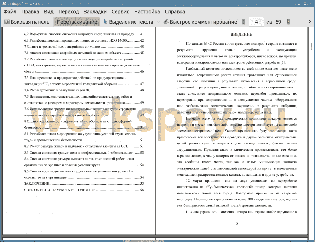Click contents entry 7.1 Анализ возможных аварийных ситуаций
This screenshot has width=315, height=242.
(84, 53)
